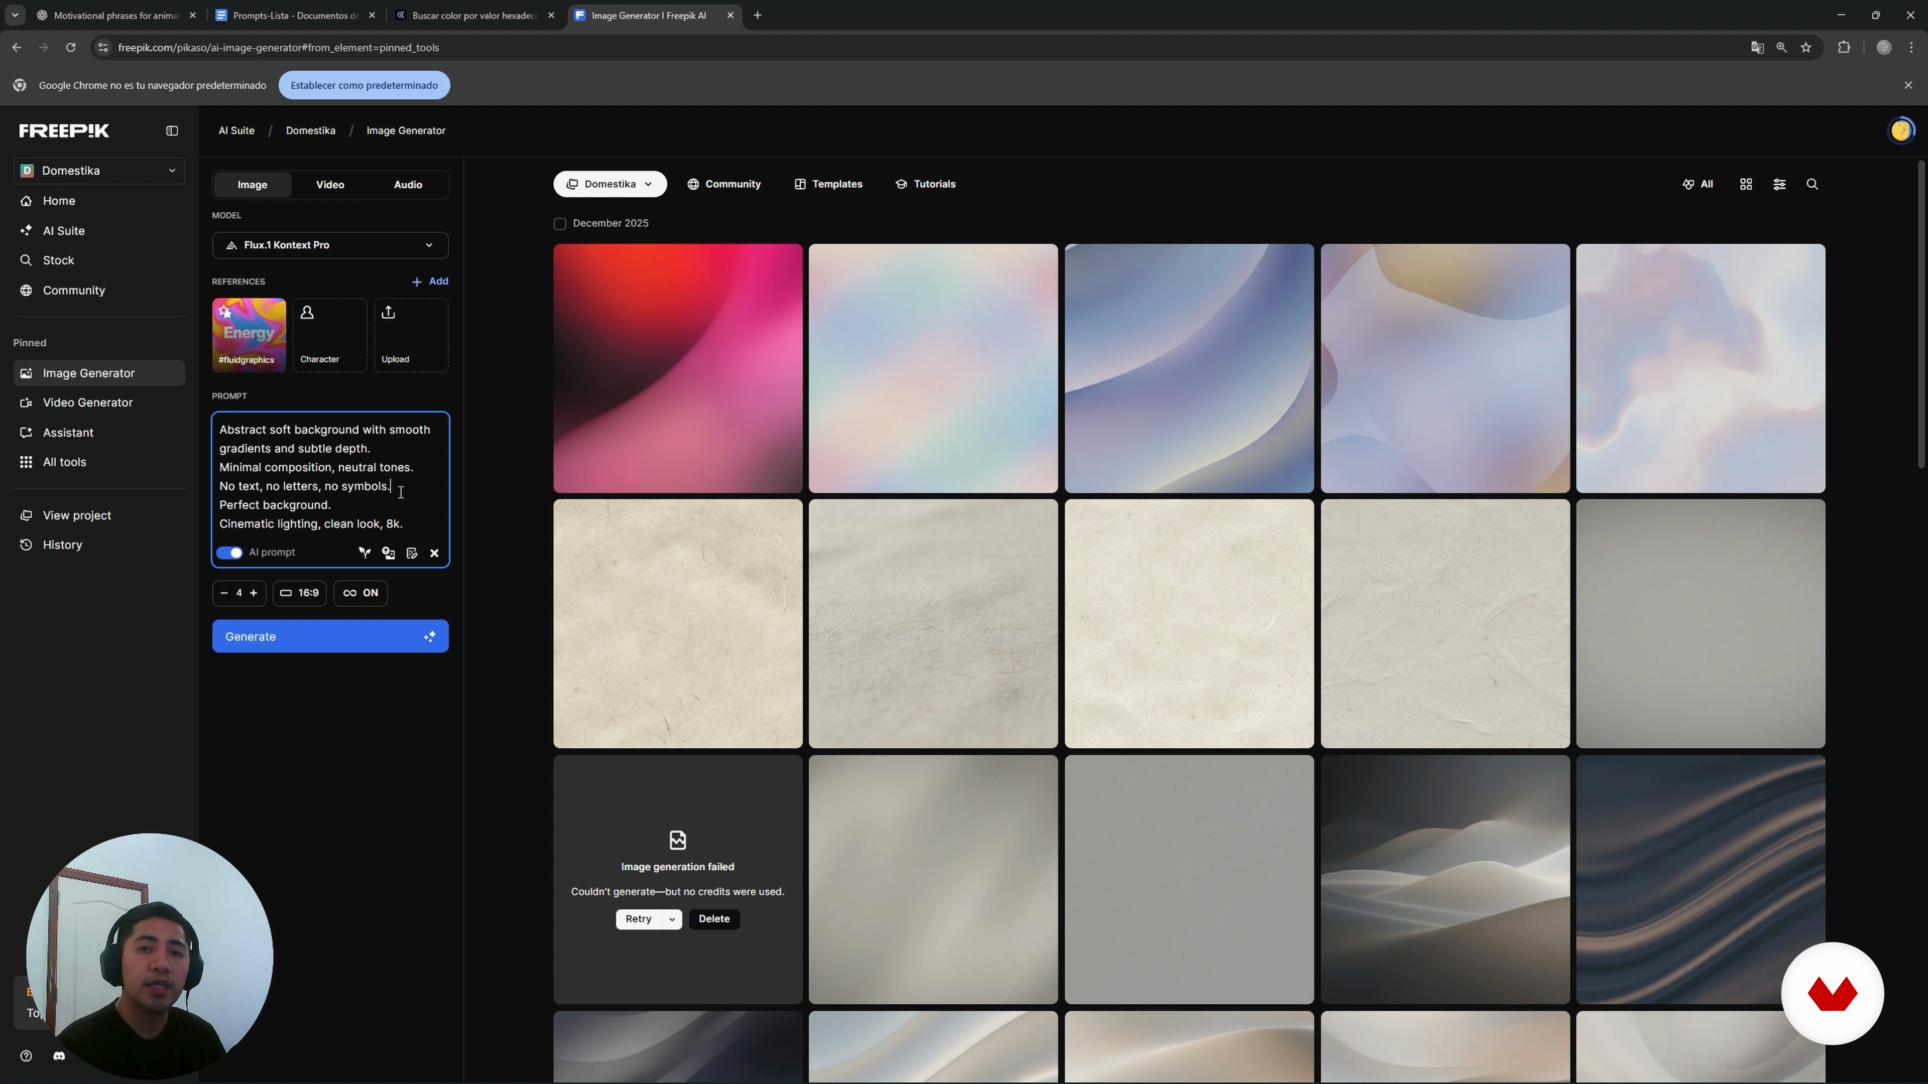Collapse the Freepik sidebar panel icon
Viewport: 1928px width, 1084px height.
click(x=172, y=131)
